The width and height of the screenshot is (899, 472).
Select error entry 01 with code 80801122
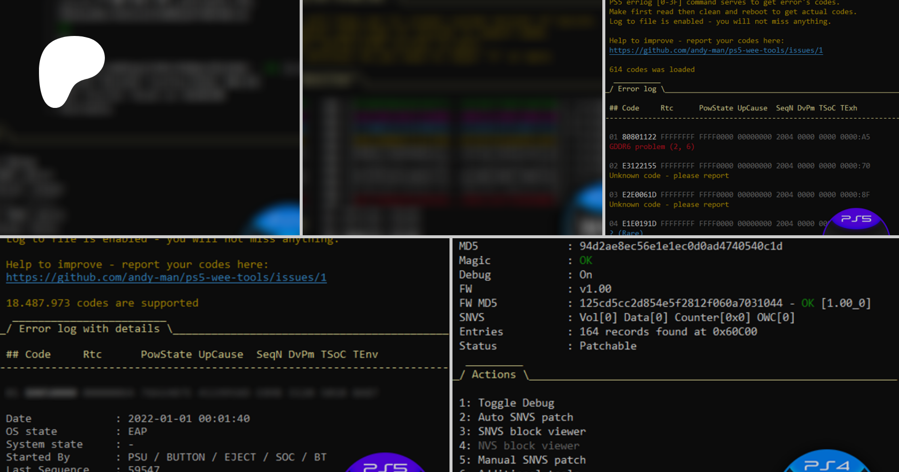coord(639,137)
